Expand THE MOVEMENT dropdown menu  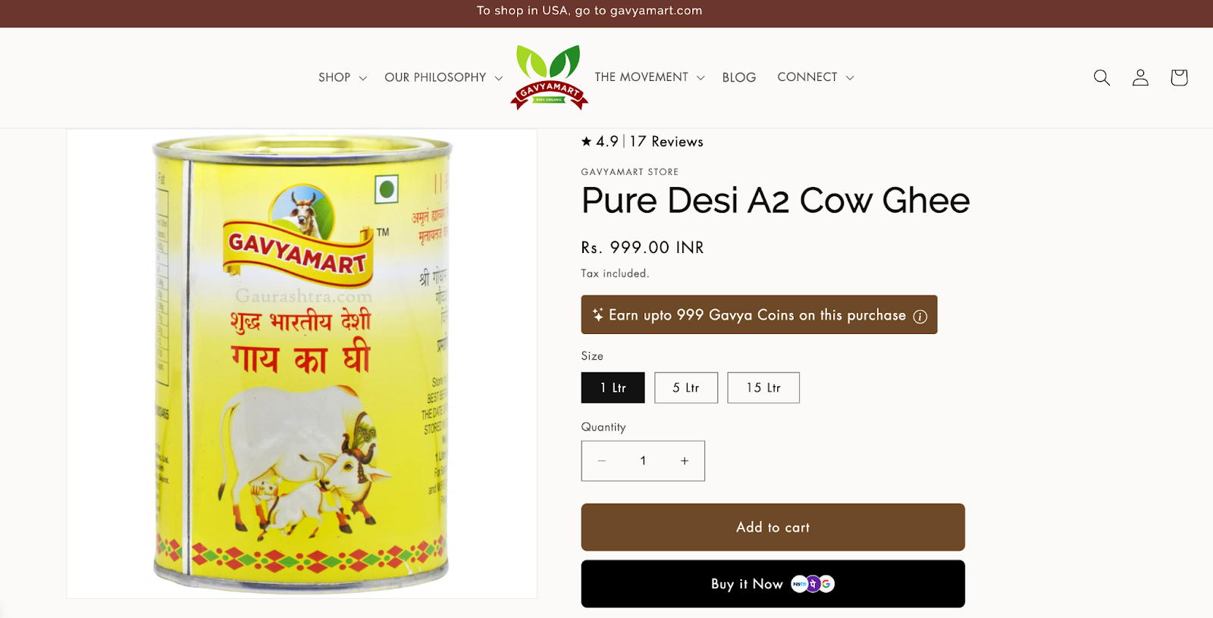(650, 77)
